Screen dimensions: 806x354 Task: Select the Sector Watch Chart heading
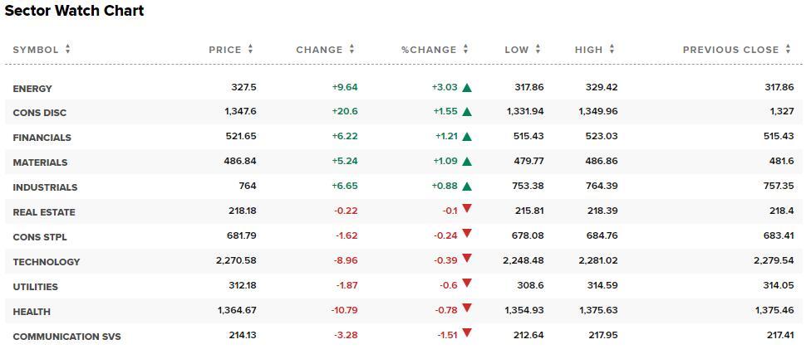click(x=74, y=10)
